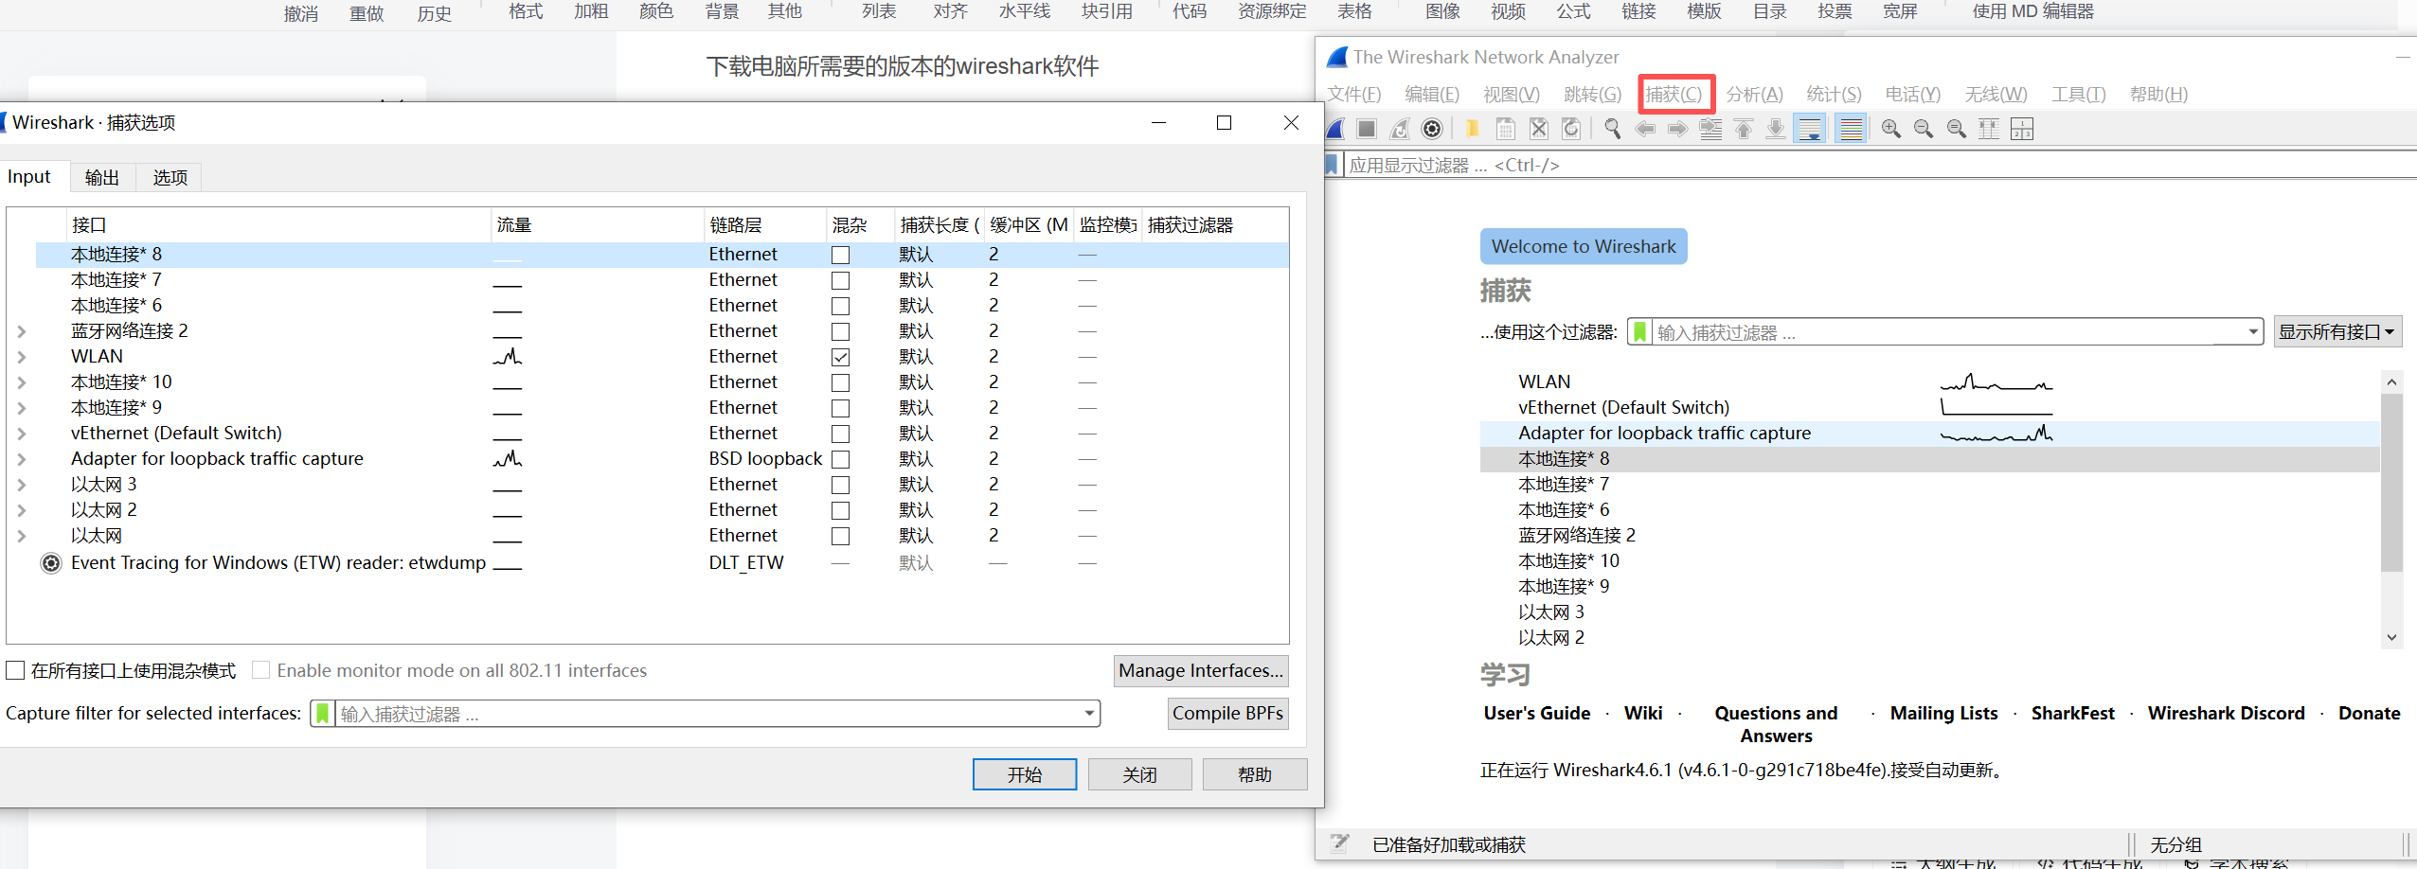Toggle packet colorization rules icon

click(1851, 129)
